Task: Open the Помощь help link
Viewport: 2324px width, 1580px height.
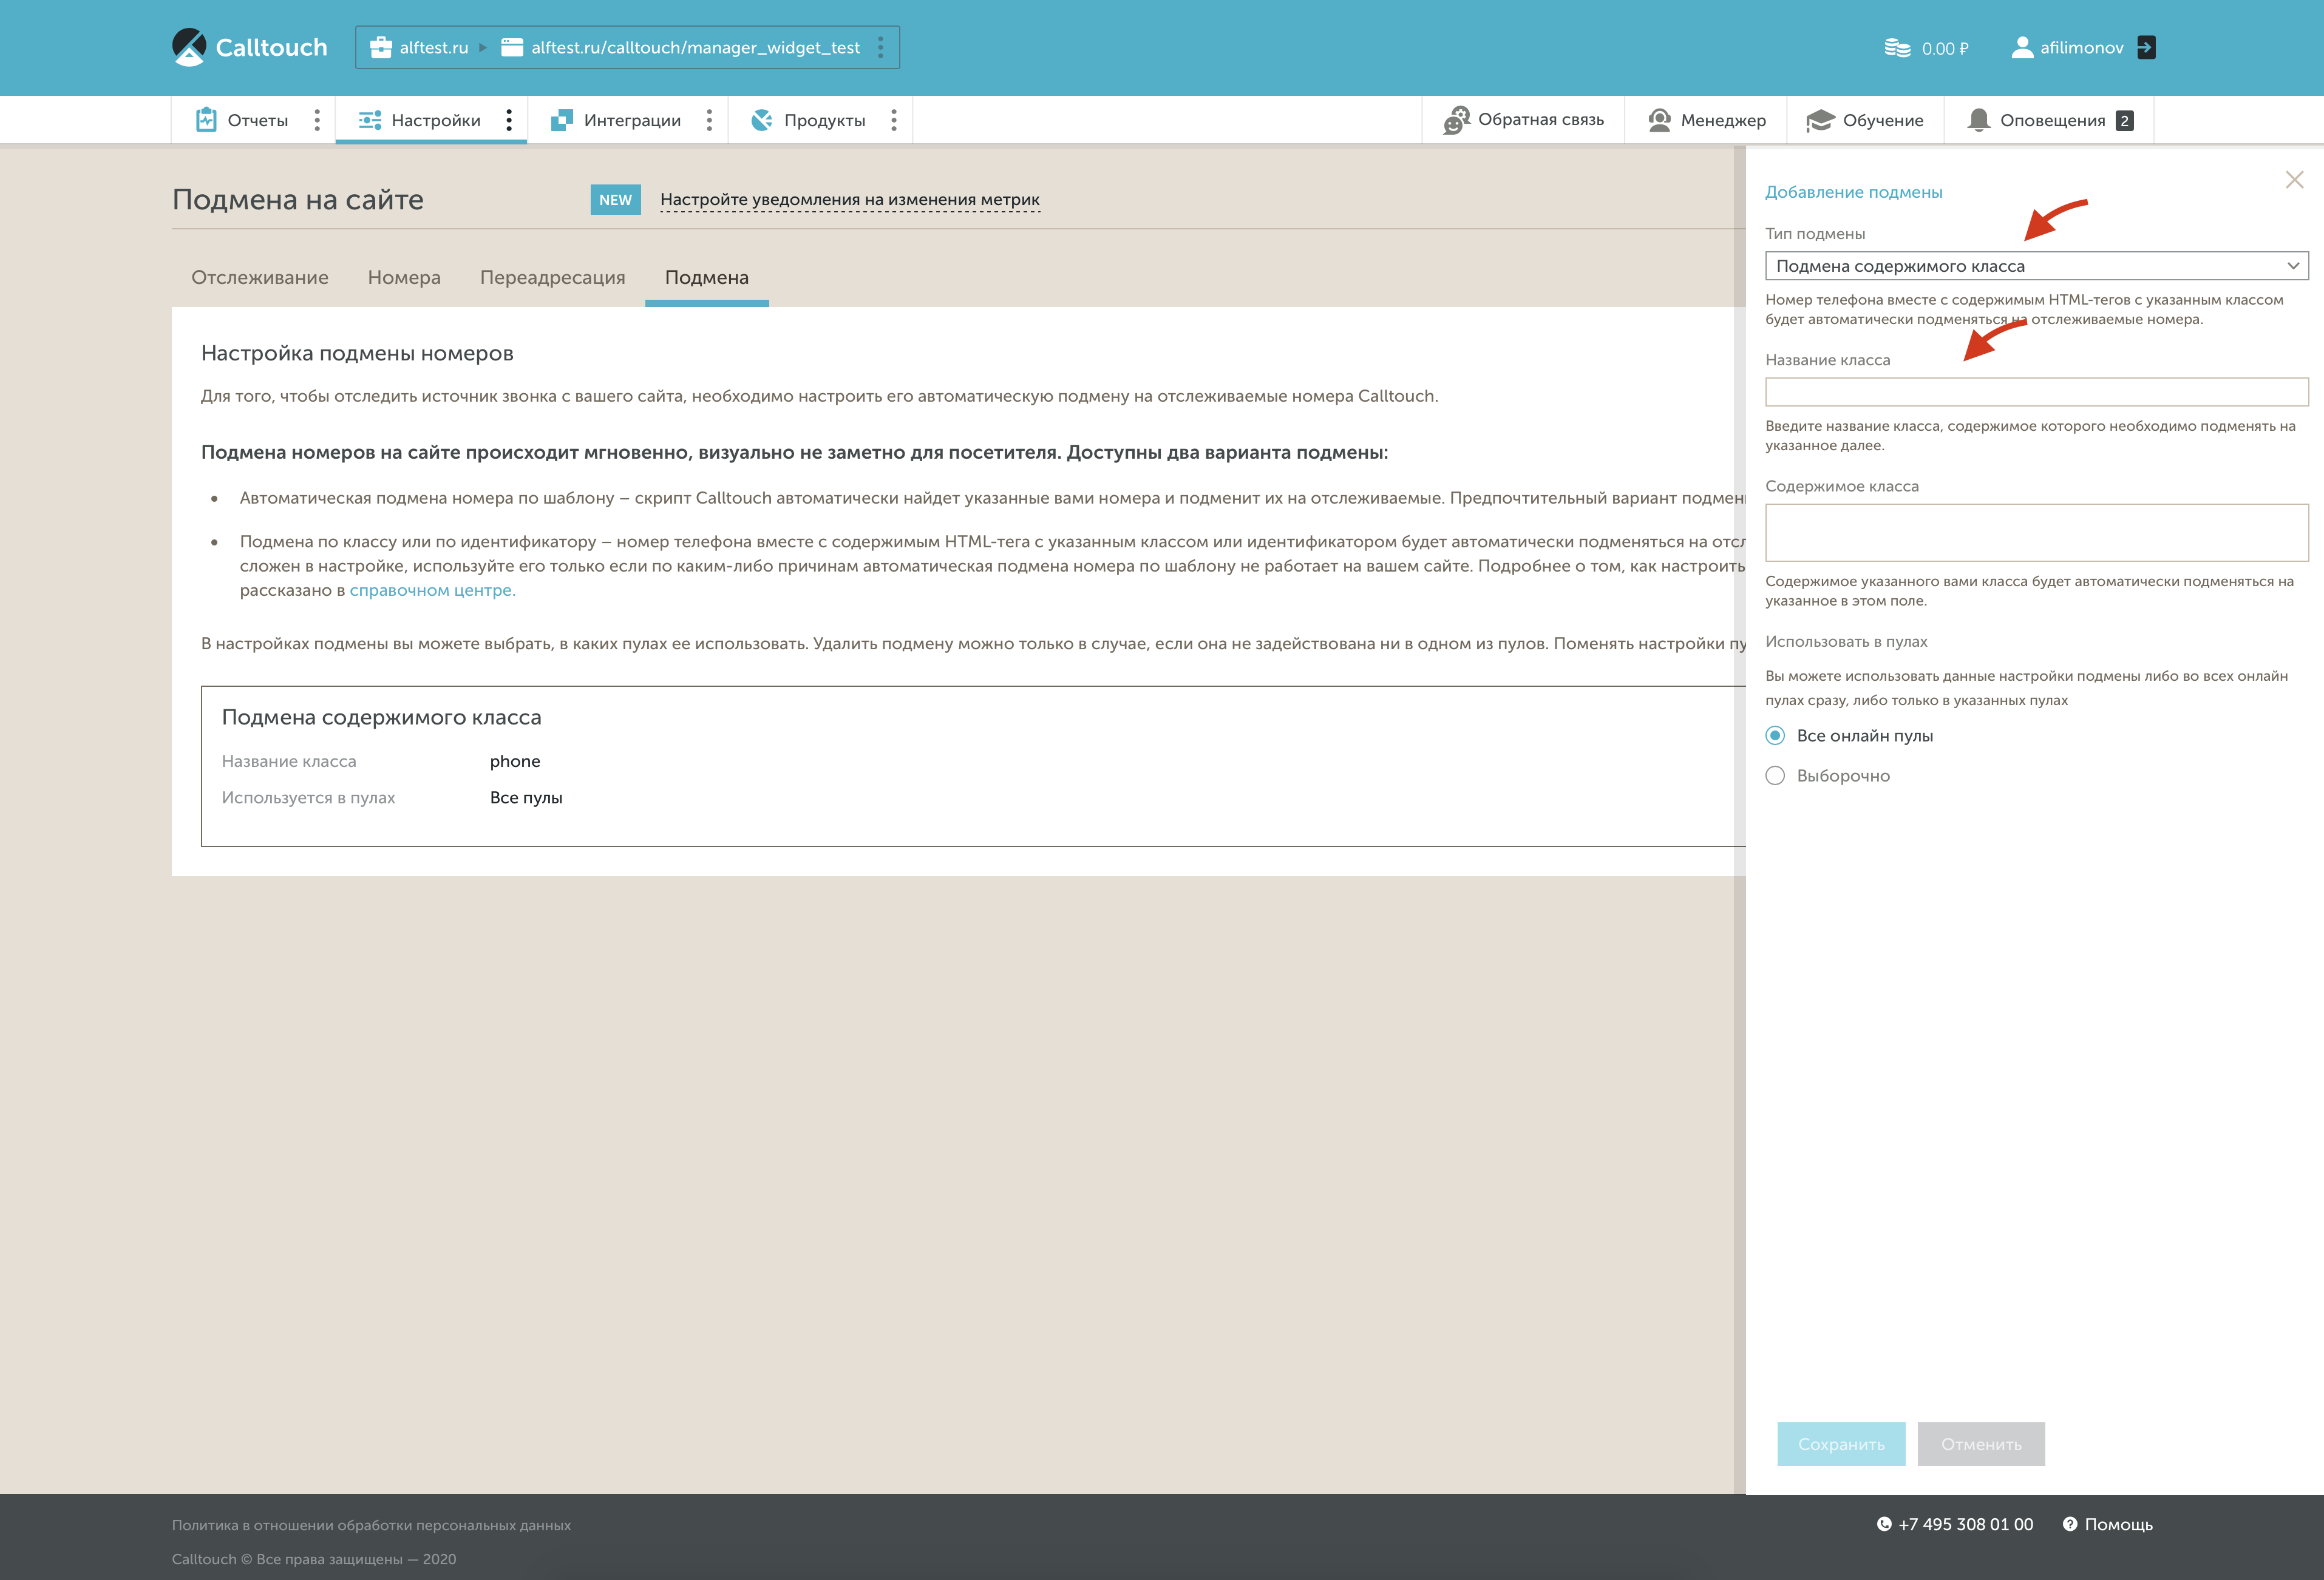Action: tap(2118, 1524)
